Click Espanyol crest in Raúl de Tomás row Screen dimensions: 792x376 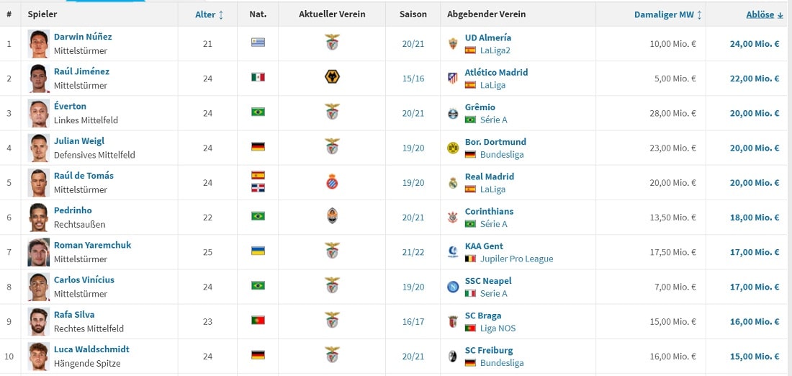332,182
